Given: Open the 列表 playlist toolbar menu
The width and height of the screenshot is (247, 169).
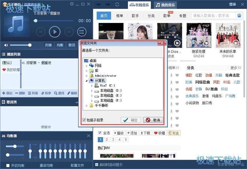Looking at the screenshot, I should point(33,93).
